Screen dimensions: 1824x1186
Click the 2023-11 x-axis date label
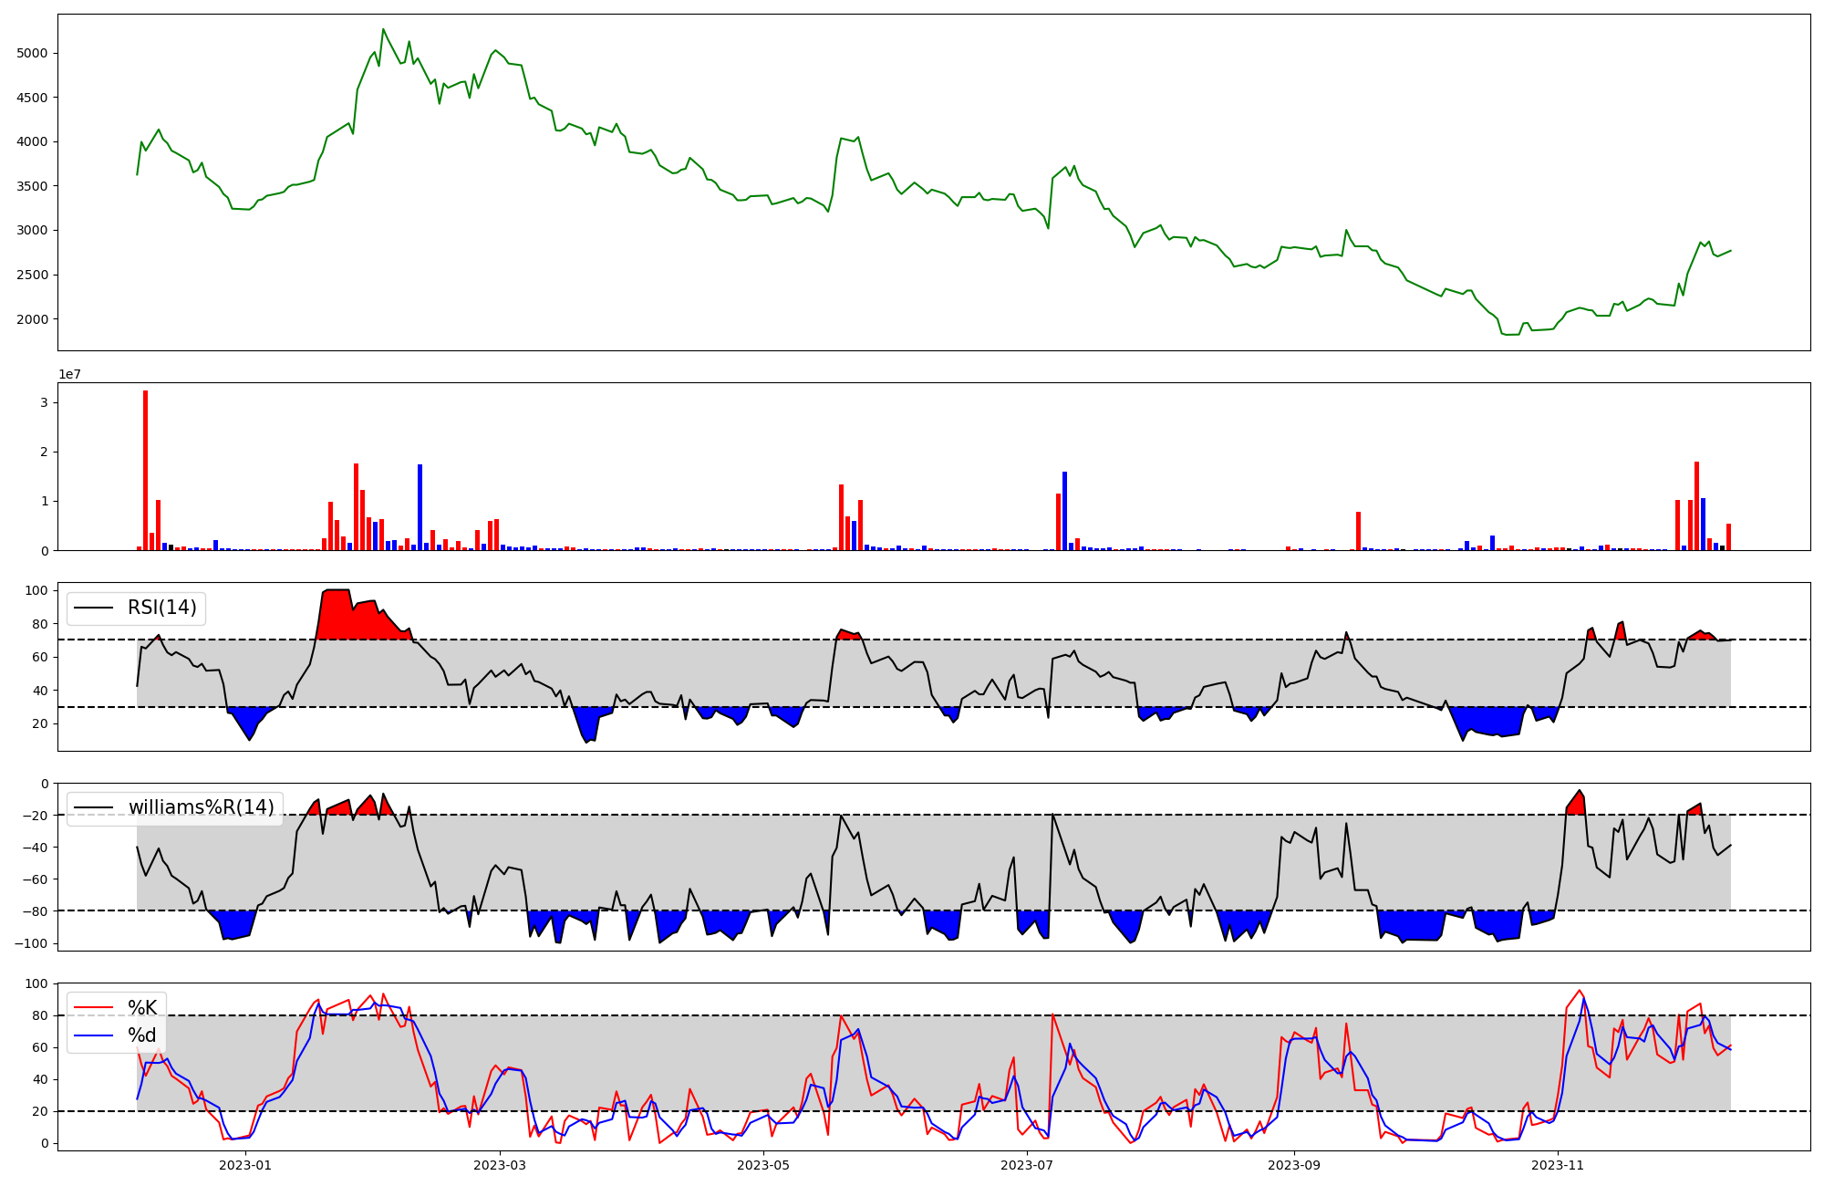[x=1558, y=1165]
